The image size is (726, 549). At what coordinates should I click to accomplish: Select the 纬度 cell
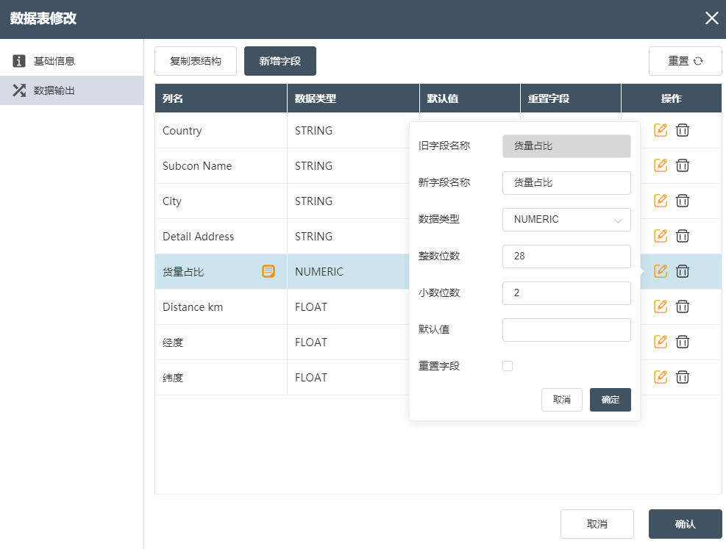pyautogui.click(x=221, y=378)
